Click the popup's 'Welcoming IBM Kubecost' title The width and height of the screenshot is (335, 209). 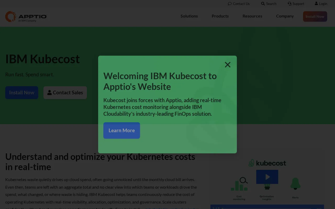coord(160,81)
